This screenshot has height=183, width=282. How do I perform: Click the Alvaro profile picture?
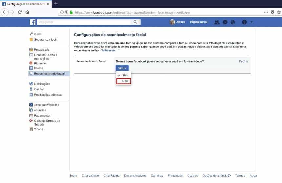click(x=172, y=22)
